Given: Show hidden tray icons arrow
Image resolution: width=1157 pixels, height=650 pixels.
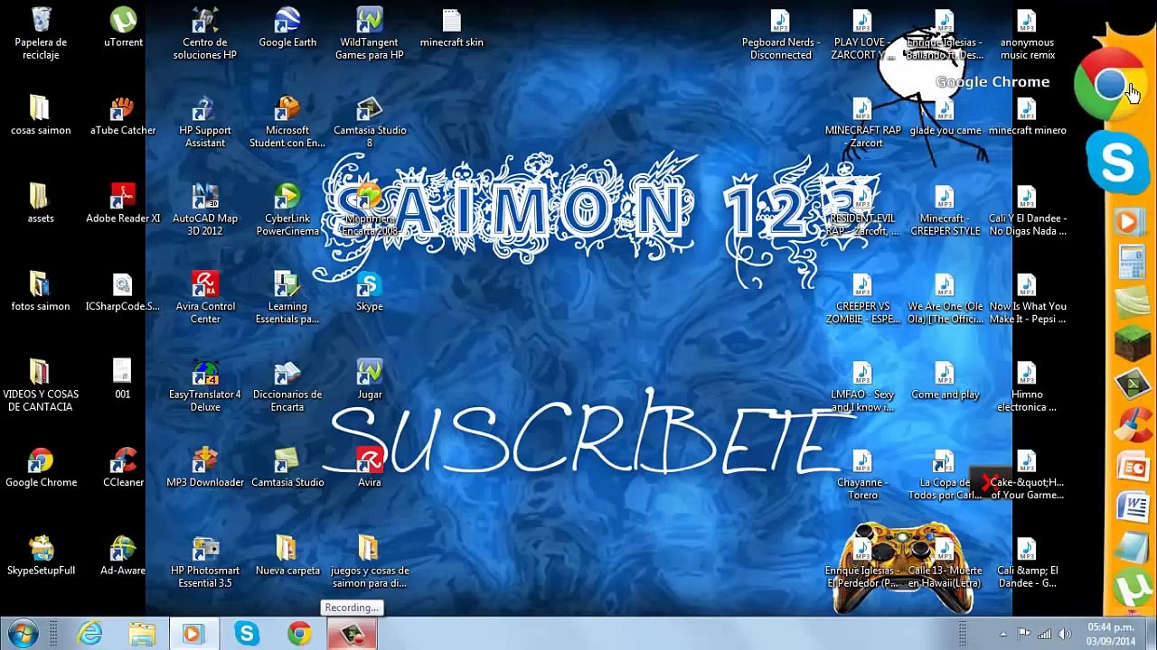Looking at the screenshot, I should click(x=1002, y=634).
